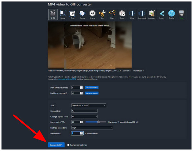Open the Size dropdown

89,105
